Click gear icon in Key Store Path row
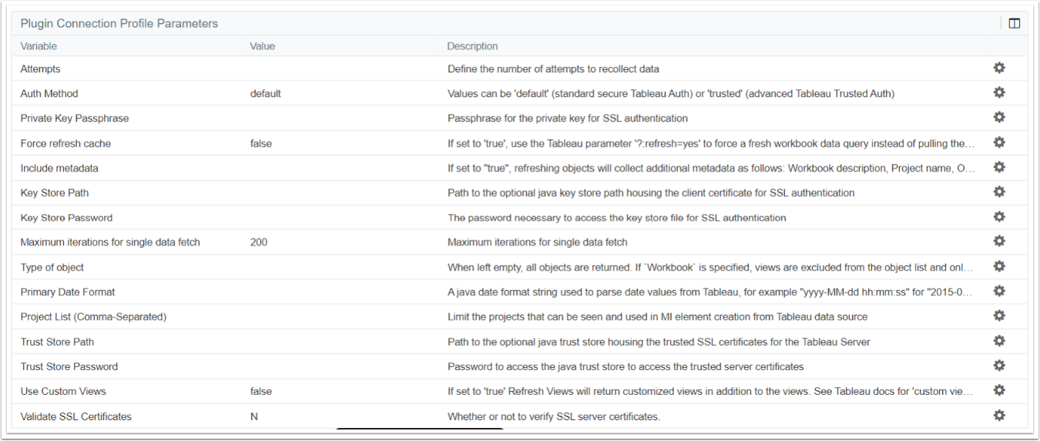1040x441 pixels. tap(999, 192)
